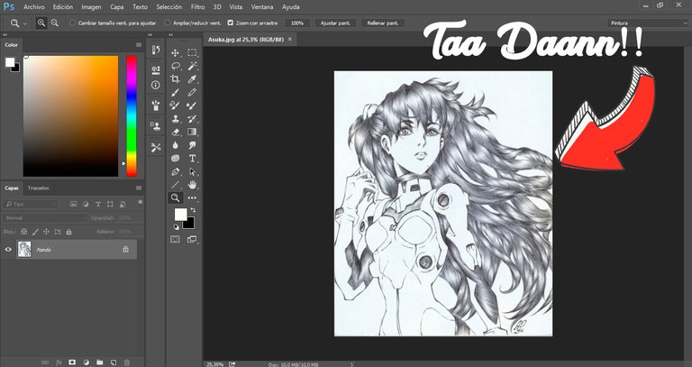The height and width of the screenshot is (367, 692).
Task: Collapse the Color panel double arrows
Action: (5, 34)
